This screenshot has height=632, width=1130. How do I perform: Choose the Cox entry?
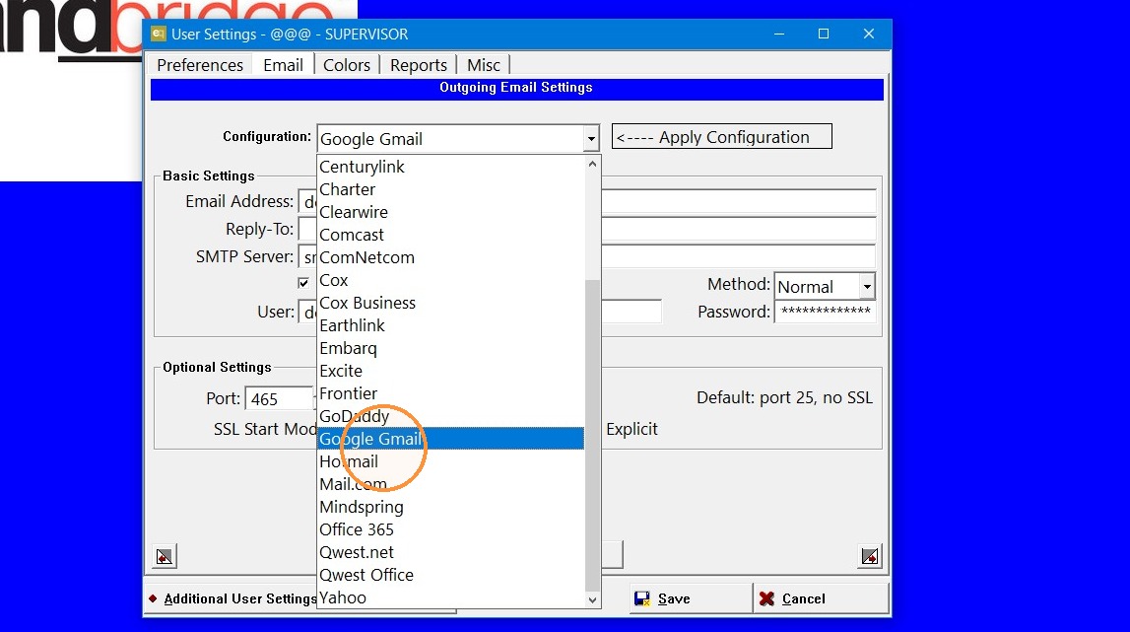point(451,280)
